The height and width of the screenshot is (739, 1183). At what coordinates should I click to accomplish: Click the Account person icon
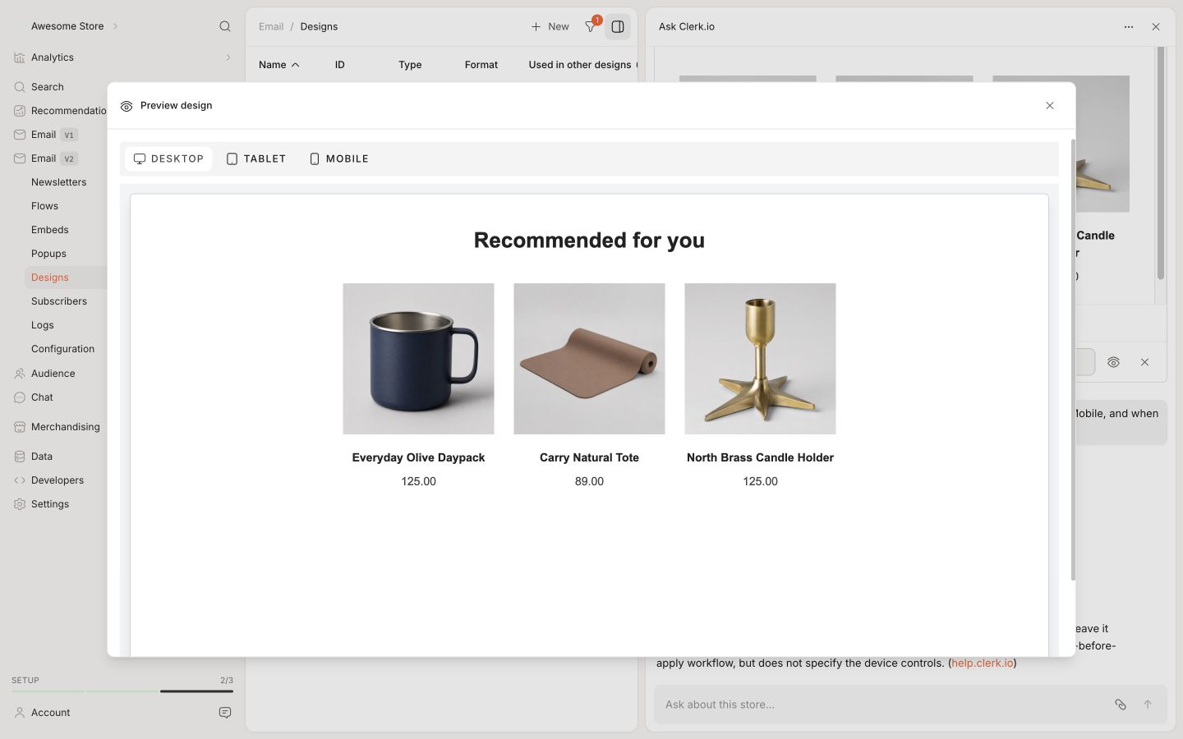(x=20, y=713)
